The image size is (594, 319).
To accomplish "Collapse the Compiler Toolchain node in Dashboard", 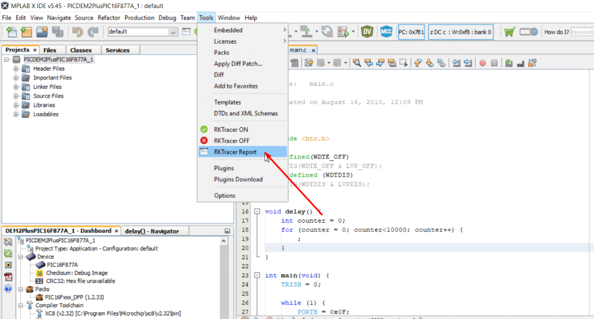I will (20, 305).
